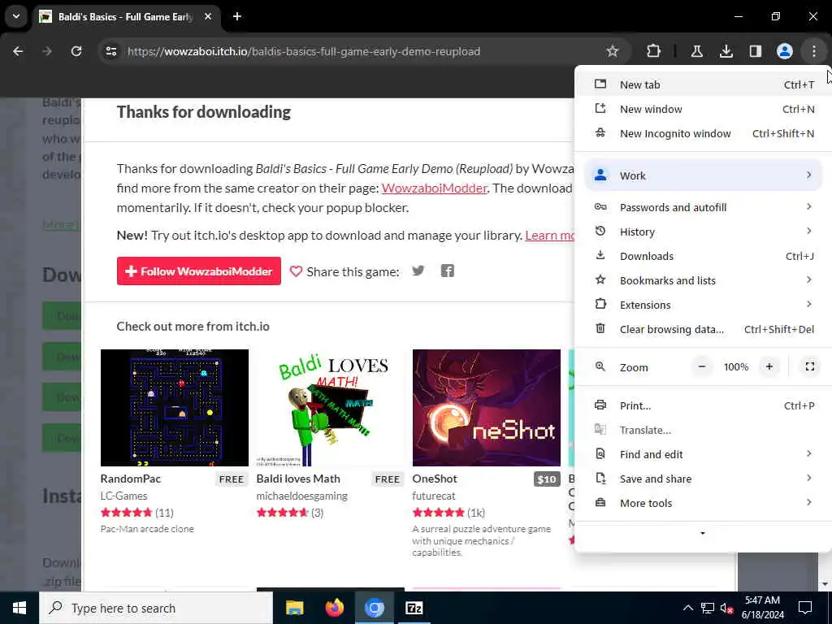Image resolution: width=832 pixels, height=624 pixels.
Task: Open a new tab with plus button
Action: [237, 16]
